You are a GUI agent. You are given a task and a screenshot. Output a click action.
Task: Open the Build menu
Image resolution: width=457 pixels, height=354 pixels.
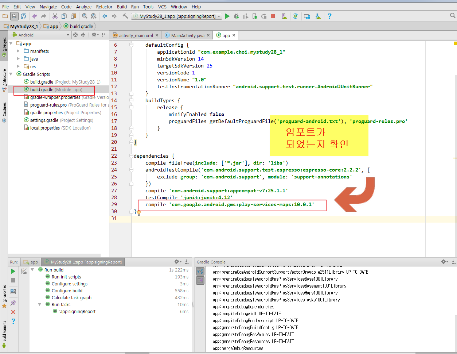click(x=122, y=7)
